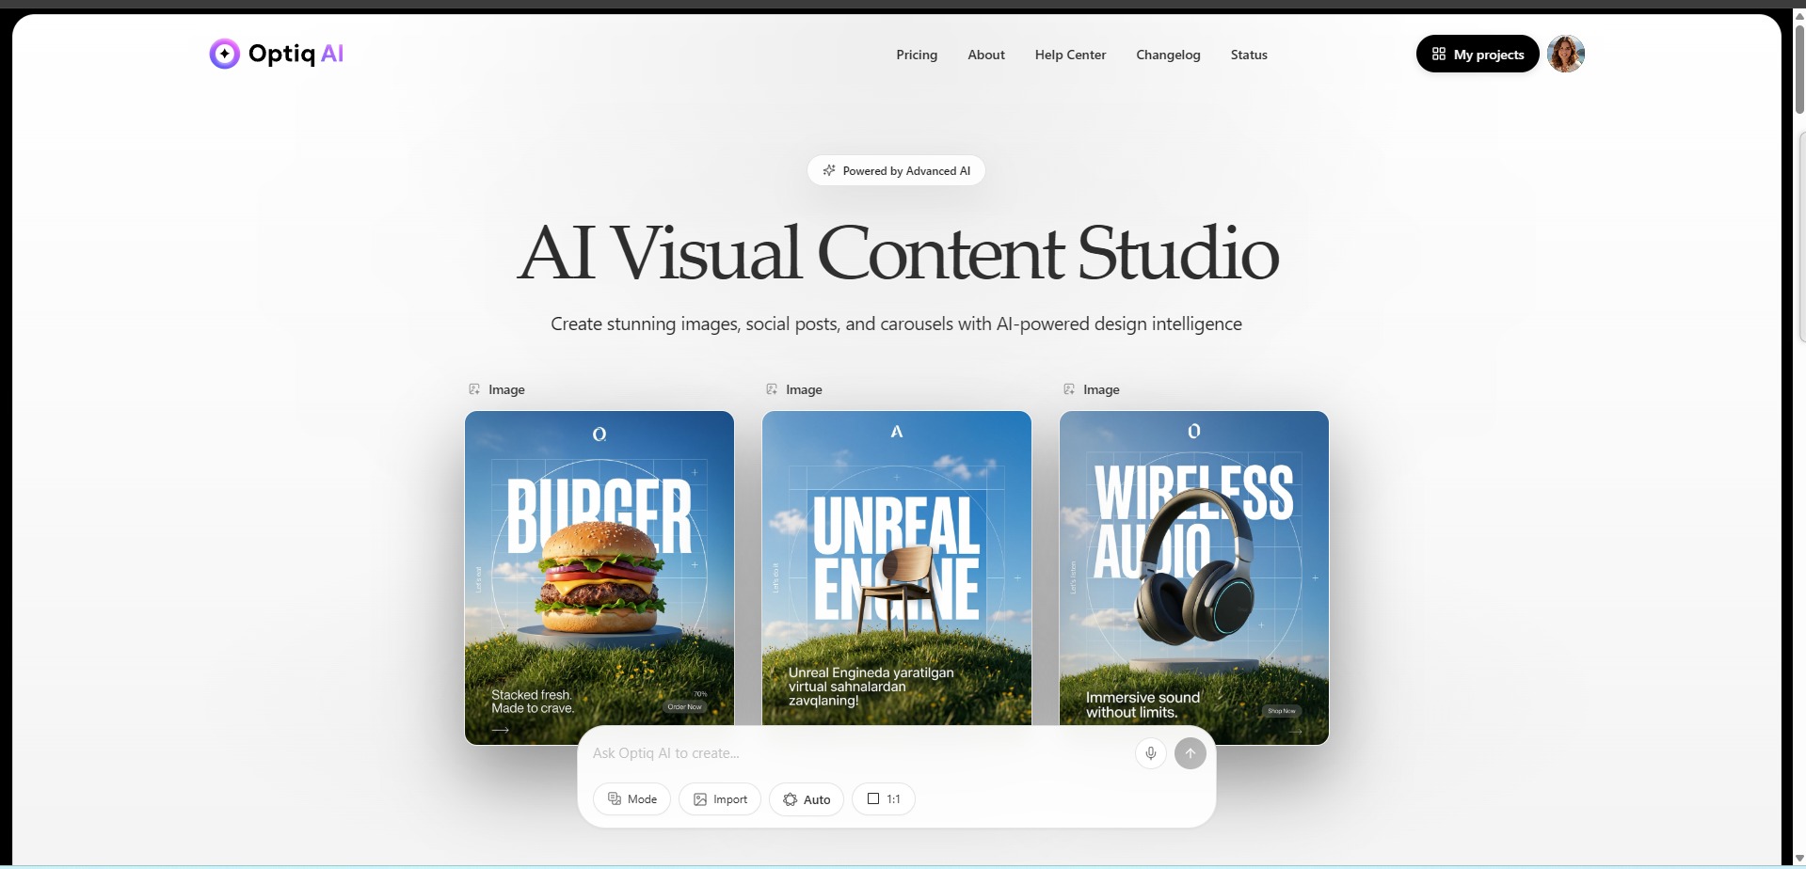The height and width of the screenshot is (869, 1806).
Task: Change the 1:1 aspect ratio
Action: coord(884,799)
